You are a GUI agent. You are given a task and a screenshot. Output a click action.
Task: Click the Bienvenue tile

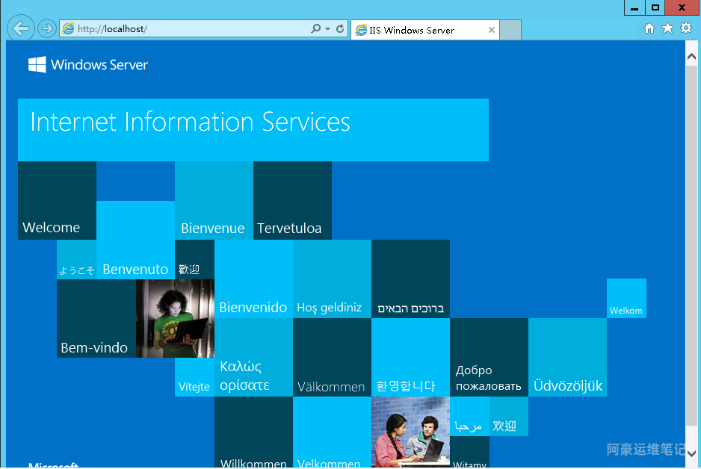(214, 201)
